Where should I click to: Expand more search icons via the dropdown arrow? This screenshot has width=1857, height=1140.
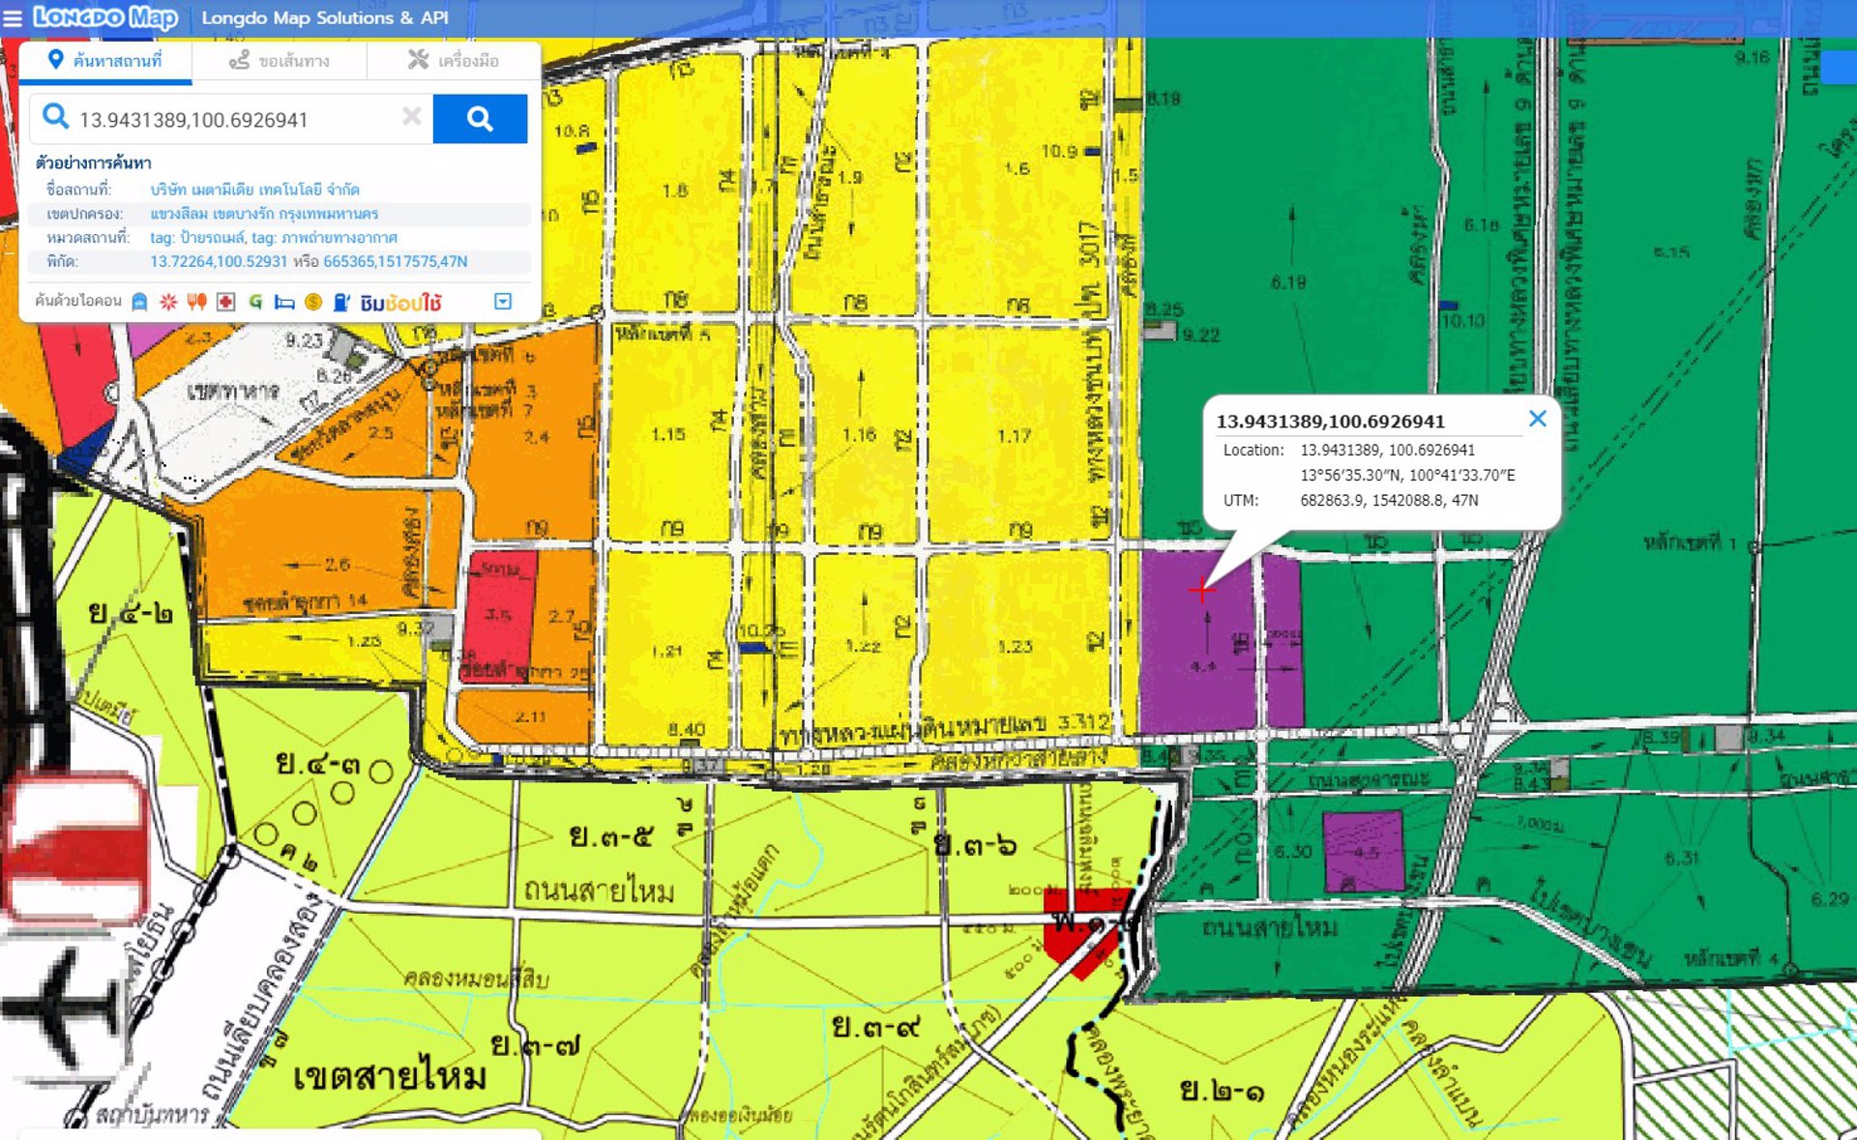[x=504, y=302]
